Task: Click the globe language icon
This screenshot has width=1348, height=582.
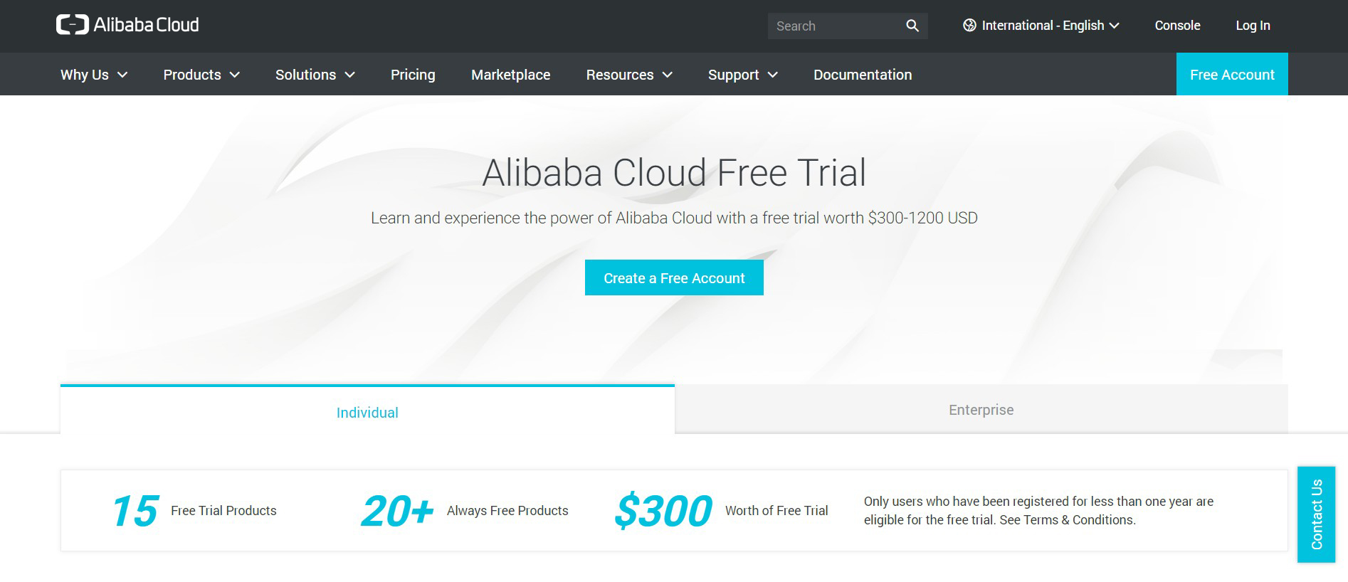Action: (969, 26)
